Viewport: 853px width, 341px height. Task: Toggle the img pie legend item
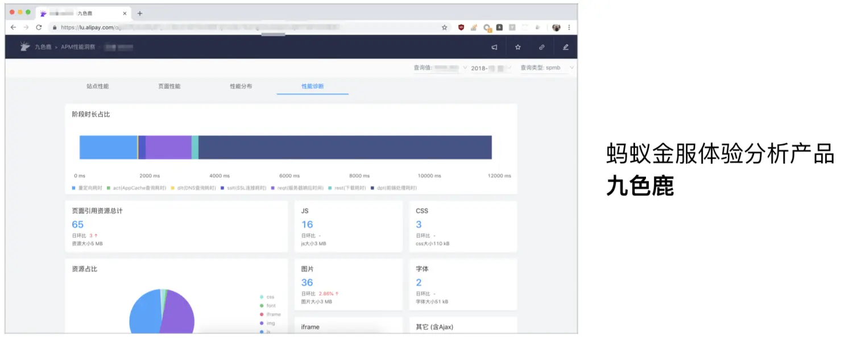267,323
